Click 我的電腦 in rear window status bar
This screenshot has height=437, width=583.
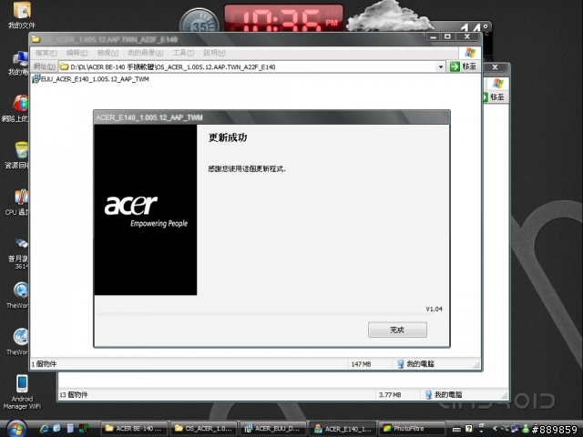[x=444, y=394]
